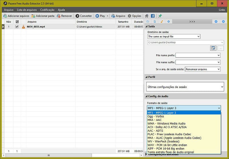Click the Adicionar aquivos toolbar button

[16, 16]
